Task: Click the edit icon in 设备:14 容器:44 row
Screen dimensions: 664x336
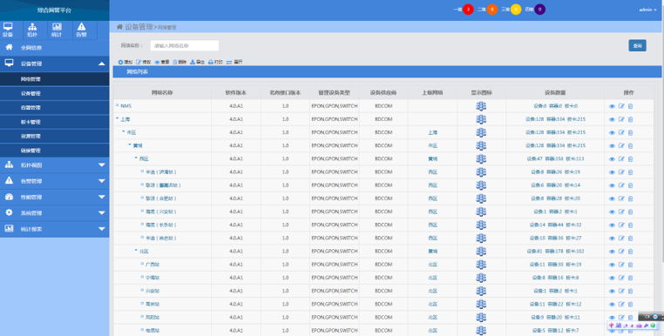Action: point(621,225)
